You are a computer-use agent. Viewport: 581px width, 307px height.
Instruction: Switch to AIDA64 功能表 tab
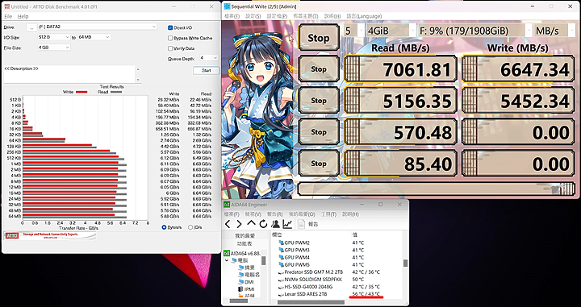click(x=245, y=244)
